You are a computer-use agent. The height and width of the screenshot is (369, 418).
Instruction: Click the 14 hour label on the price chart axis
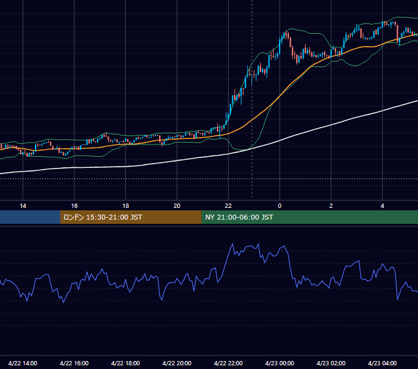pyautogui.click(x=23, y=206)
